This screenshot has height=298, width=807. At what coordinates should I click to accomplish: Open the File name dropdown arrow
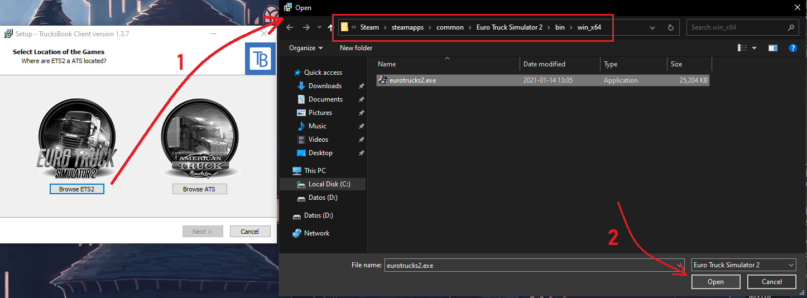click(679, 266)
